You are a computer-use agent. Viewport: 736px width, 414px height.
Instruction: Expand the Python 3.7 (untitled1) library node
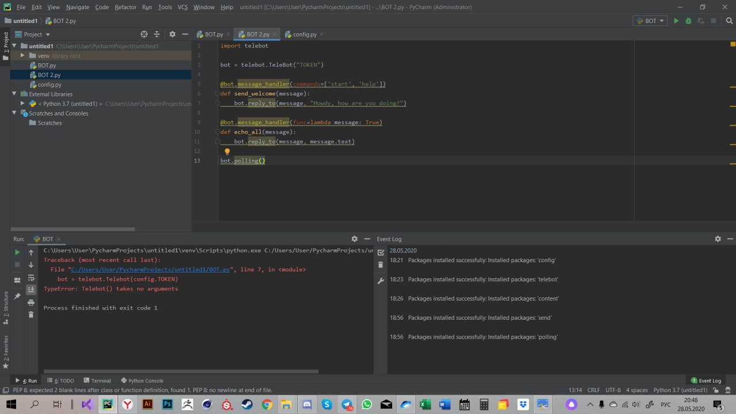[22, 104]
